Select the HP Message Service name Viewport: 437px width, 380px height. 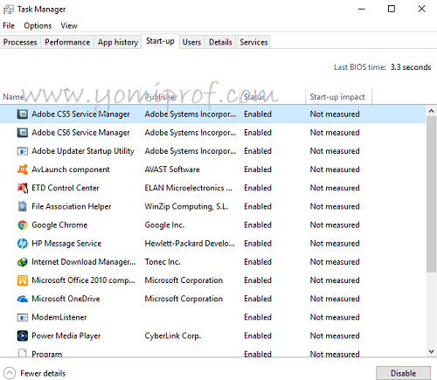pos(66,244)
